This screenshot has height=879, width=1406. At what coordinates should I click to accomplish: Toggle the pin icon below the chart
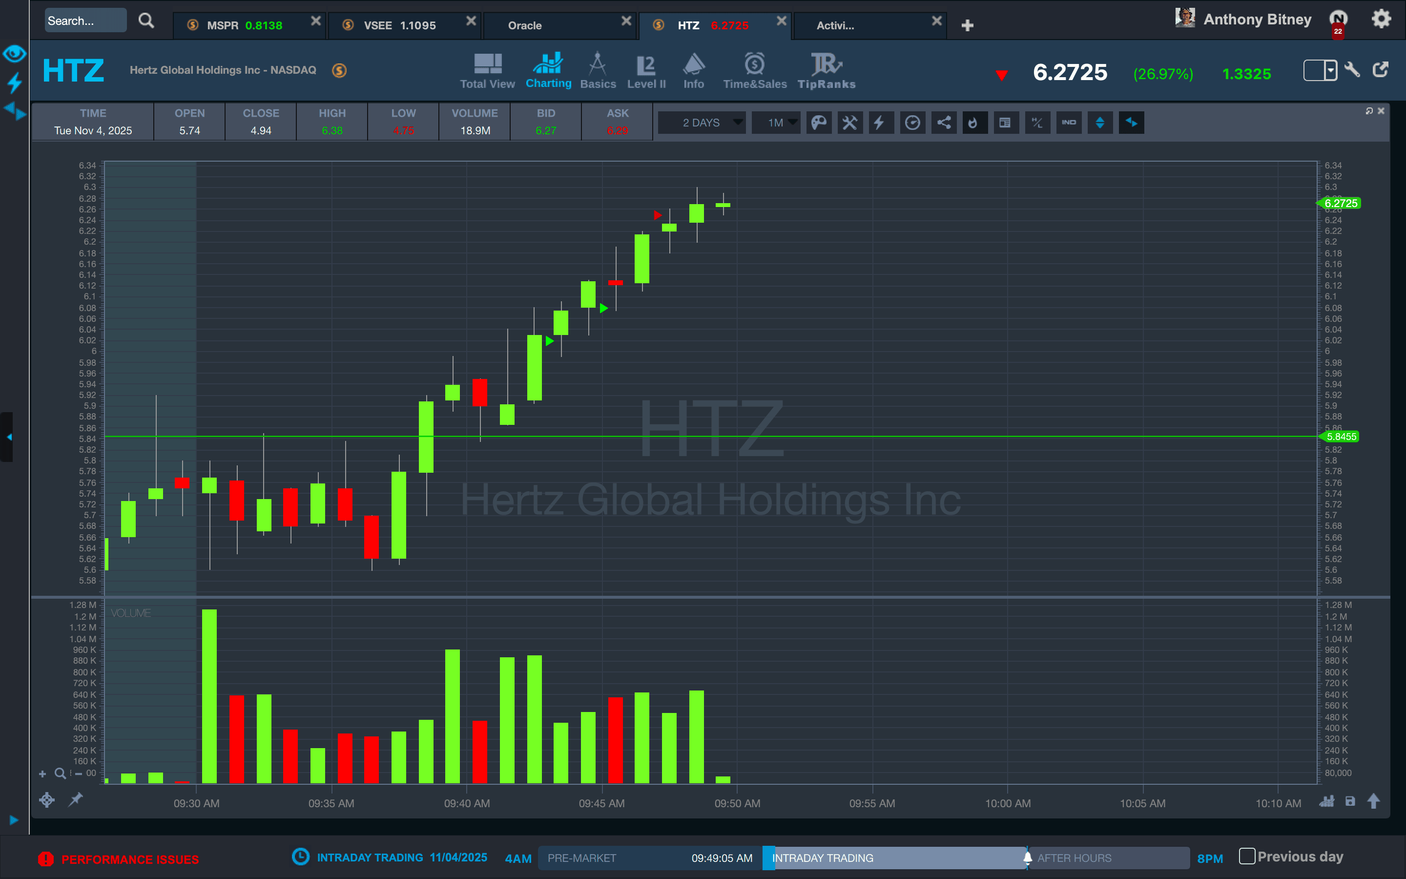[76, 800]
